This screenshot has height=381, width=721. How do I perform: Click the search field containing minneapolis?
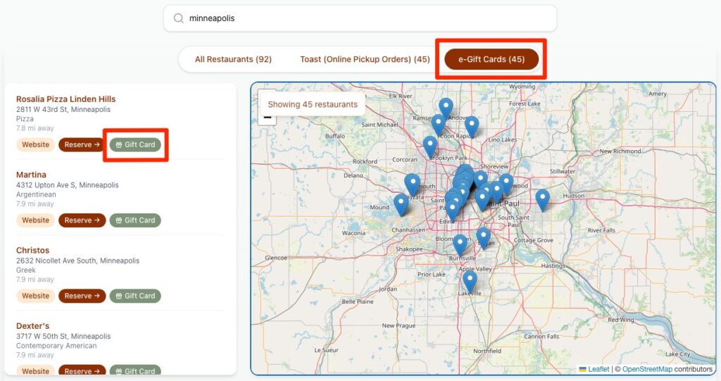(x=366, y=18)
